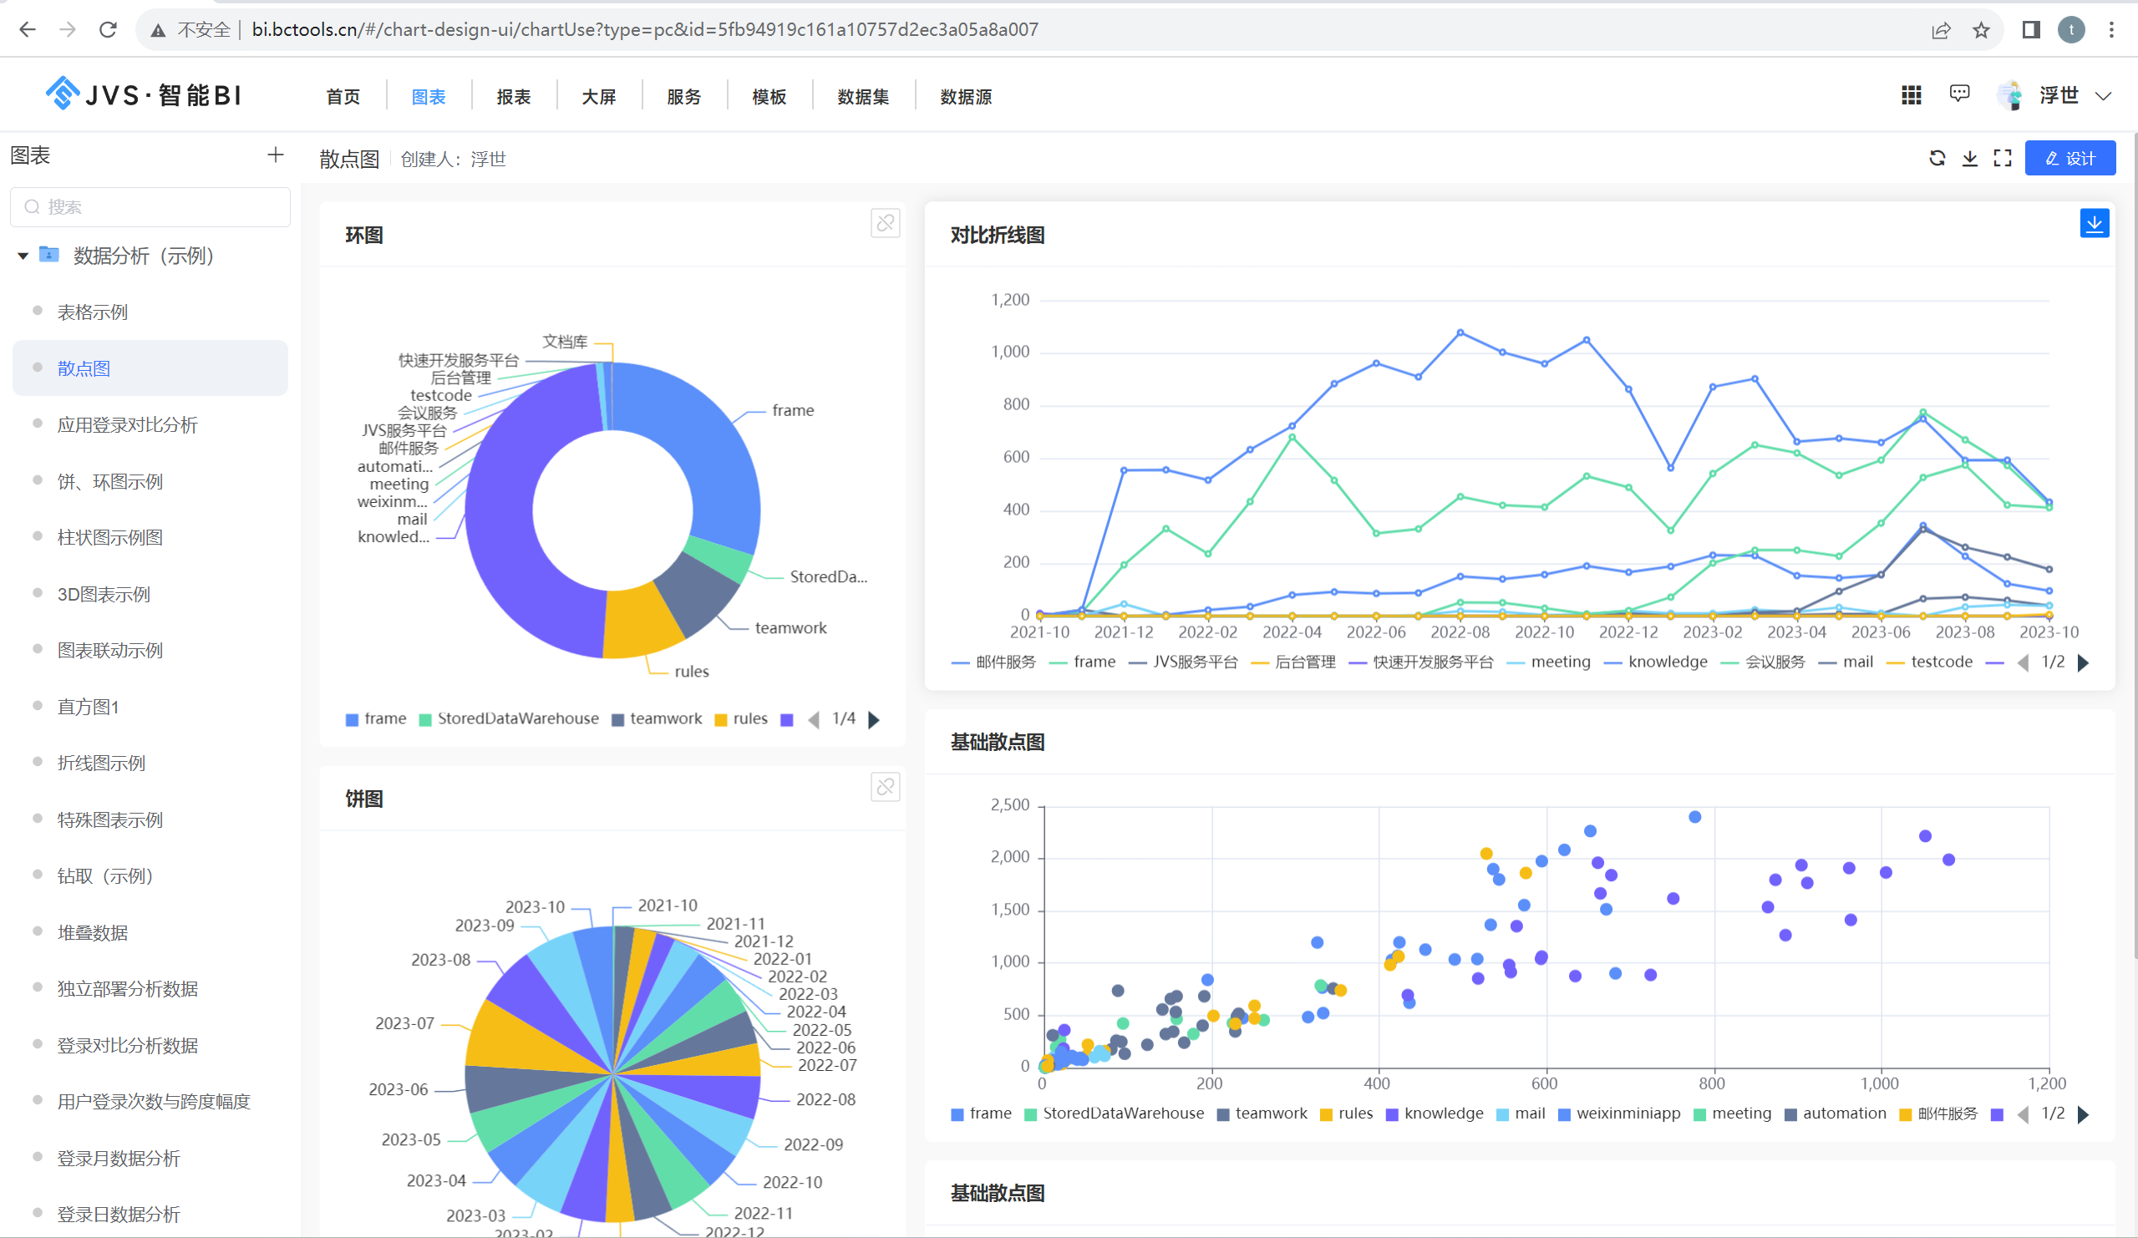Open 应用登录对比分析 in the sidebar
The height and width of the screenshot is (1238, 2138).
127,425
